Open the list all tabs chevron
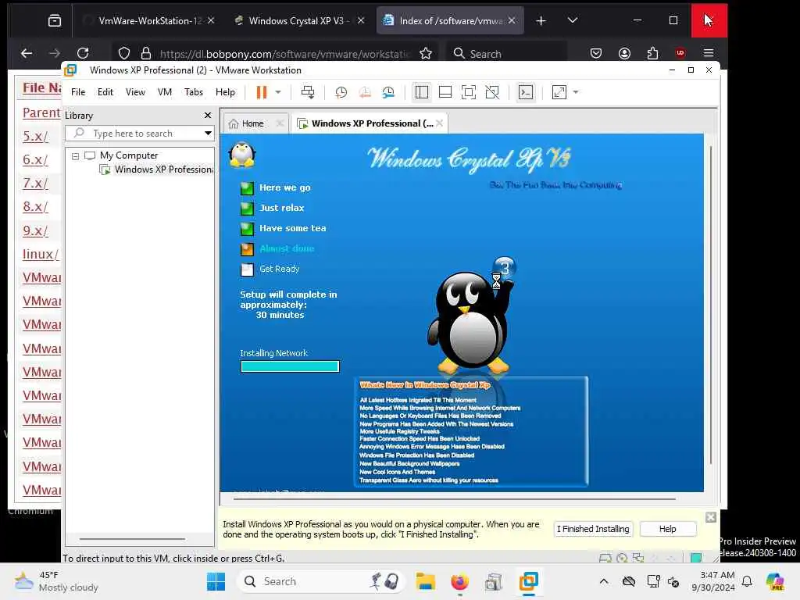This screenshot has height=600, width=800. 573,20
